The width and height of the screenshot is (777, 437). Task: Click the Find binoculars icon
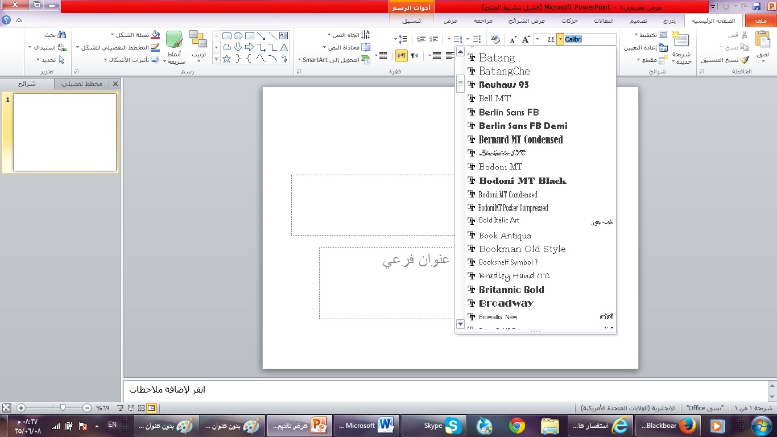[x=62, y=35]
